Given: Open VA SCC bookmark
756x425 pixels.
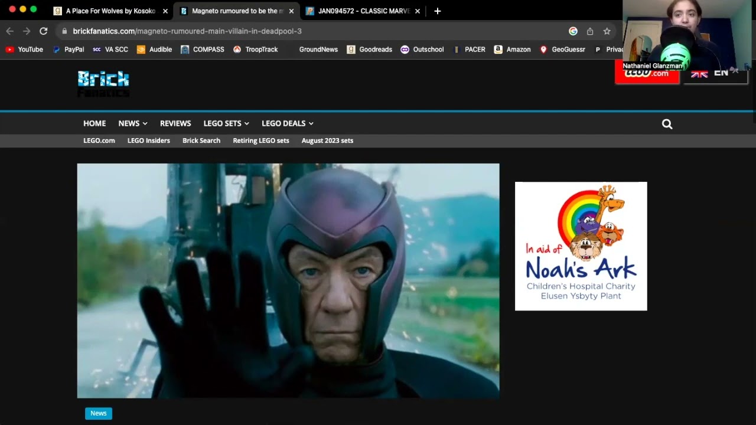Looking at the screenshot, I should click(x=110, y=50).
